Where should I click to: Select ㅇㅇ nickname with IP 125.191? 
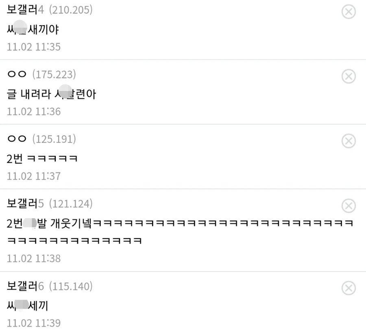point(17,139)
